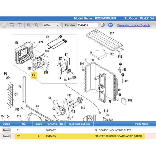Click the zoom out magnifier icon
Screen dimensions: 156x156
click(37, 25)
